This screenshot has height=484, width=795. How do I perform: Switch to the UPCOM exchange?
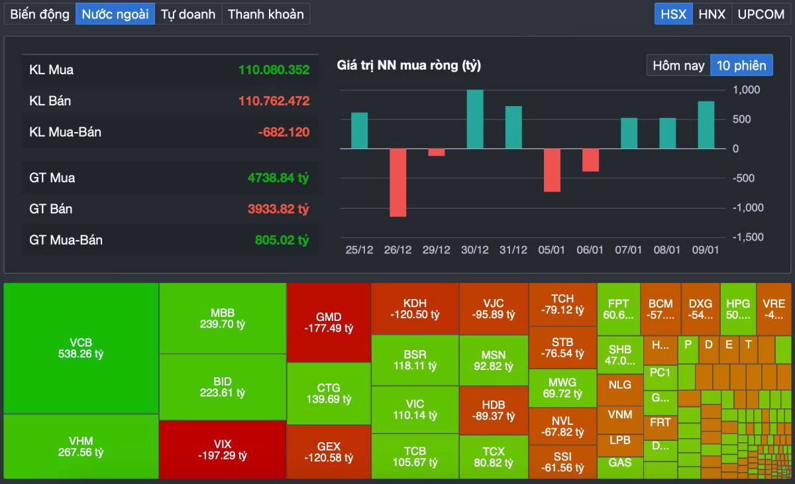[x=761, y=14]
